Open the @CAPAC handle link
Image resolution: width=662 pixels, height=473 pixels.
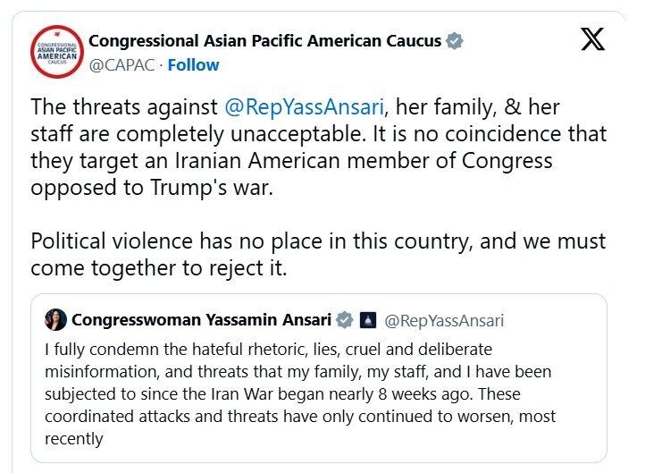[122, 65]
